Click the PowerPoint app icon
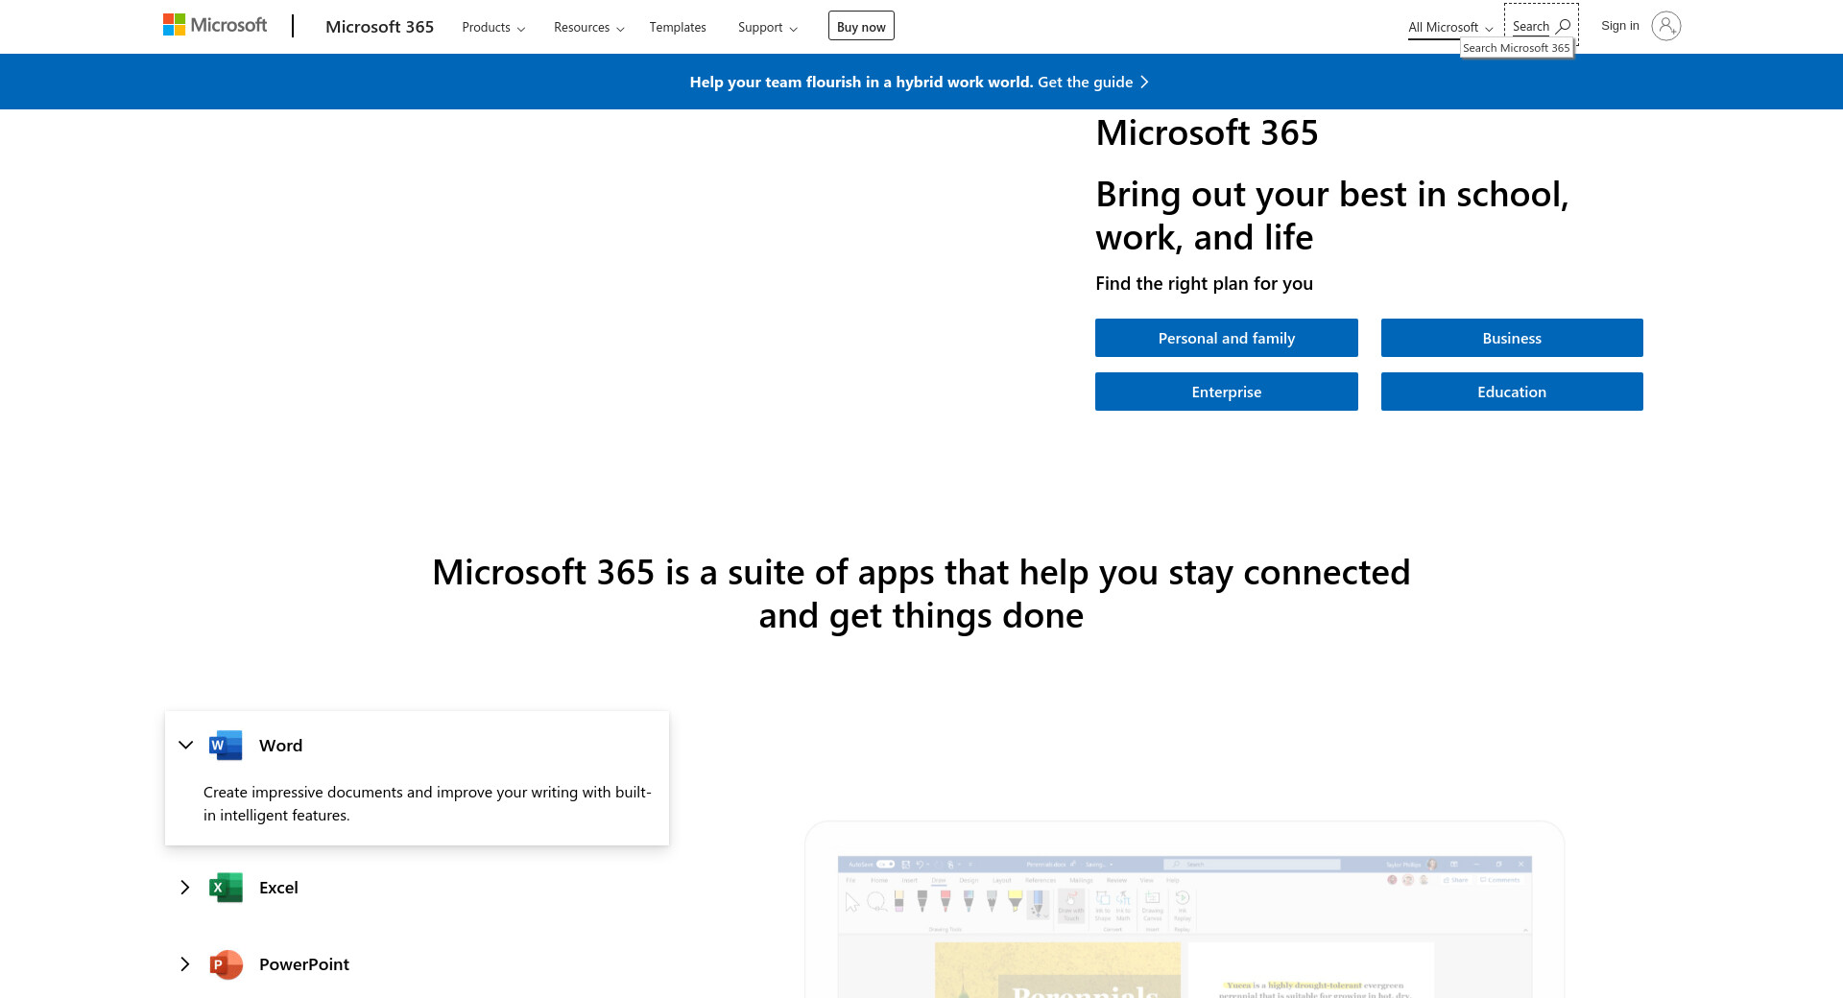The width and height of the screenshot is (1843, 998). [226, 964]
